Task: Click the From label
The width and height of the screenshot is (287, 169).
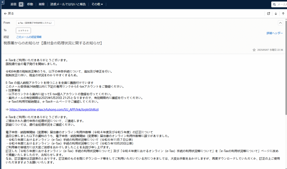Action: 7,23
